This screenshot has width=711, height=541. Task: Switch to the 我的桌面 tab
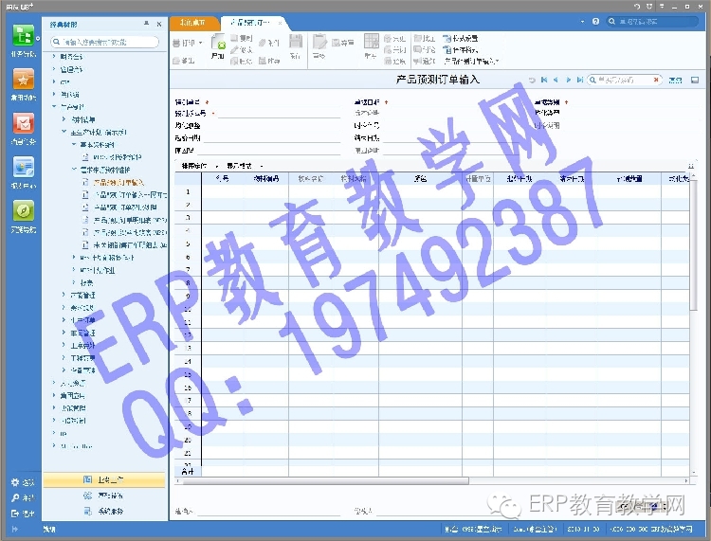click(196, 23)
